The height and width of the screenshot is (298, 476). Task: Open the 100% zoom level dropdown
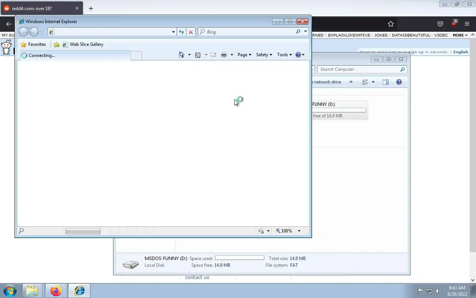point(299,231)
